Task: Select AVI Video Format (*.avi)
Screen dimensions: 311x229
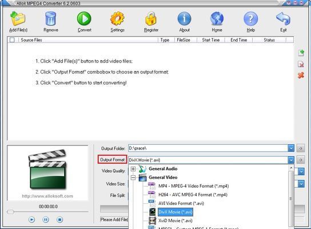Action: (x=181, y=203)
